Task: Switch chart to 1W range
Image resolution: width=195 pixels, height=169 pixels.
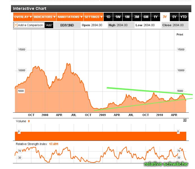Action: coord(118,17)
